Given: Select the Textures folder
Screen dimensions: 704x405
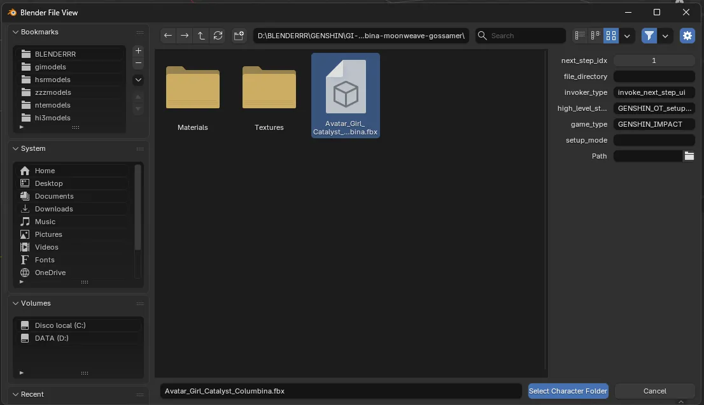Looking at the screenshot, I should [x=269, y=96].
